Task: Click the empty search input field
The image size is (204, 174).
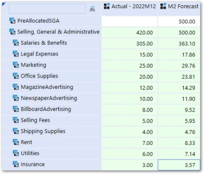Action: pos(47,9)
